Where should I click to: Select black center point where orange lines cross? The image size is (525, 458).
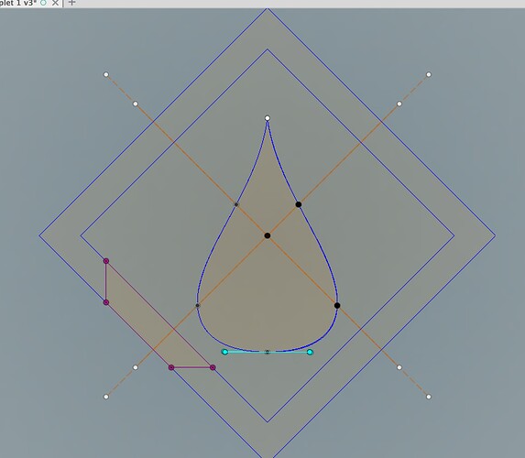tap(268, 235)
